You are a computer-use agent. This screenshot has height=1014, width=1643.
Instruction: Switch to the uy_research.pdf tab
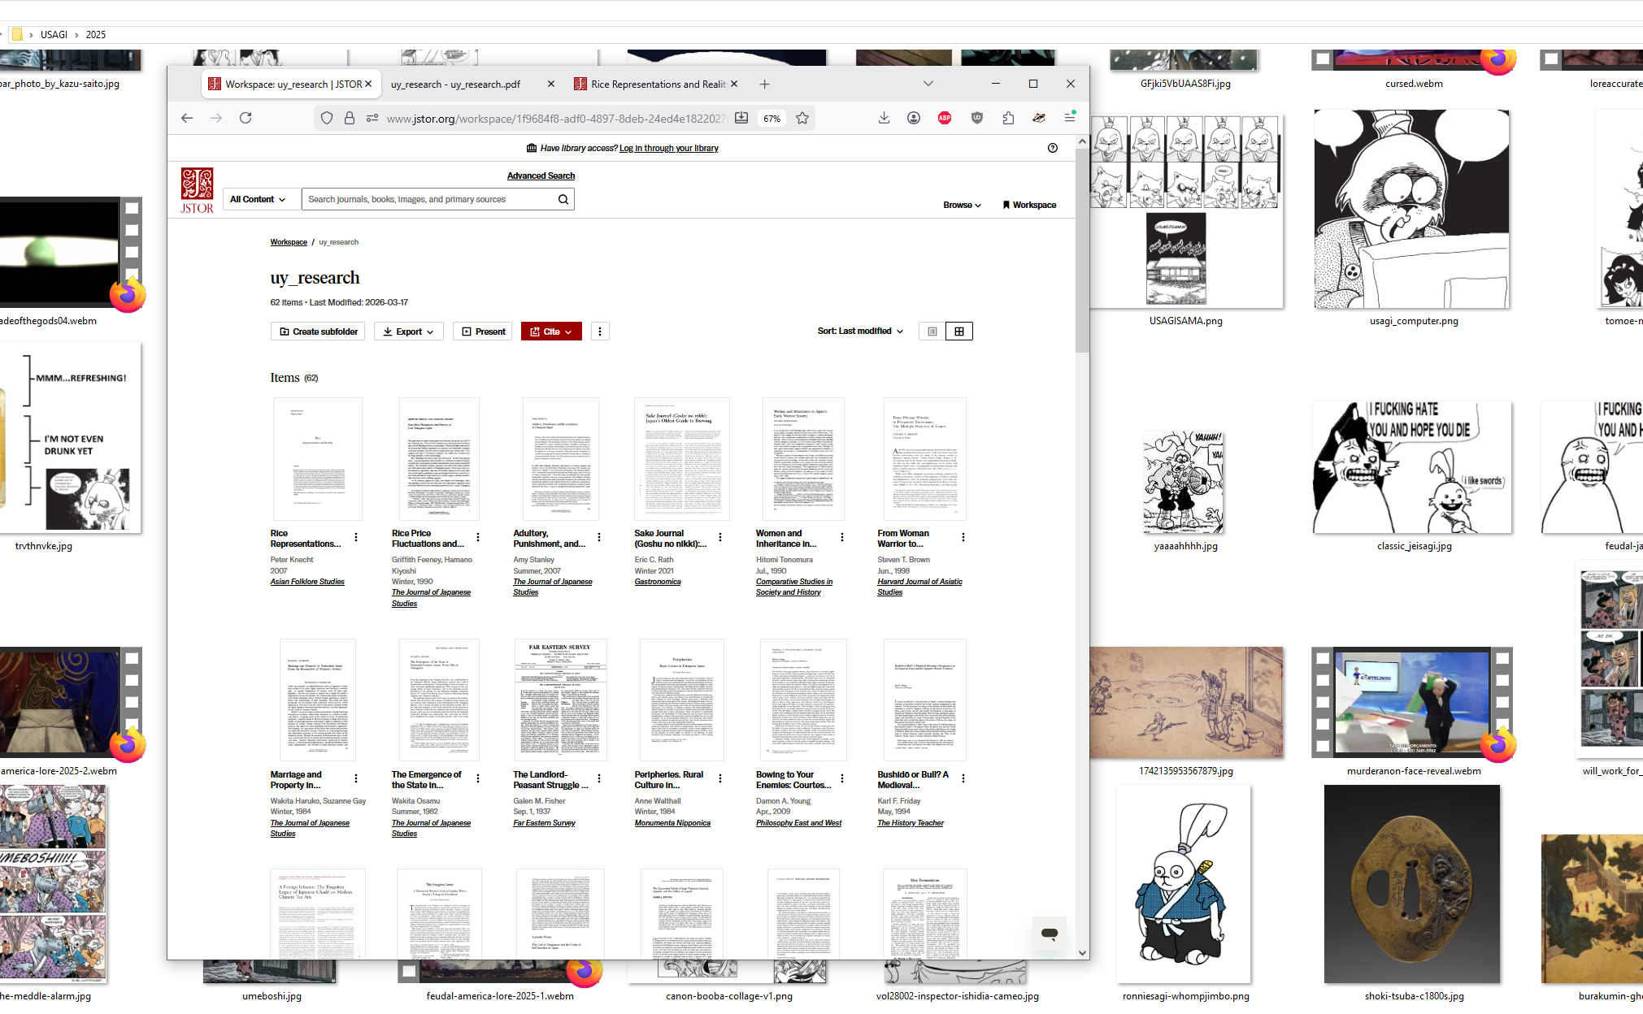(455, 84)
